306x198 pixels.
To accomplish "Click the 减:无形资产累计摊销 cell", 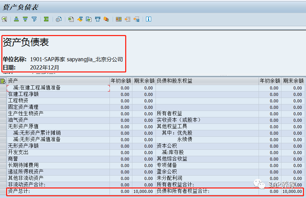I will [x=58, y=133].
